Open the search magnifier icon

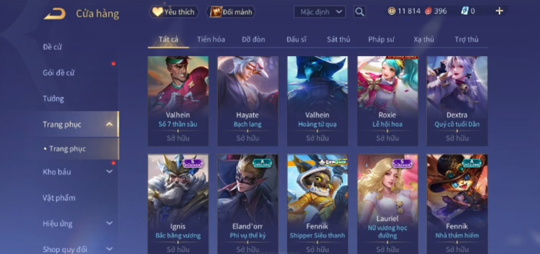click(359, 12)
